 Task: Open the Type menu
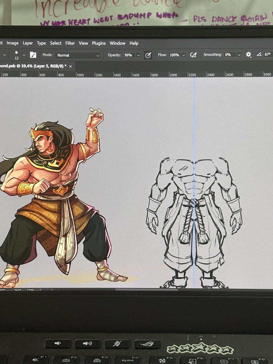click(x=41, y=43)
